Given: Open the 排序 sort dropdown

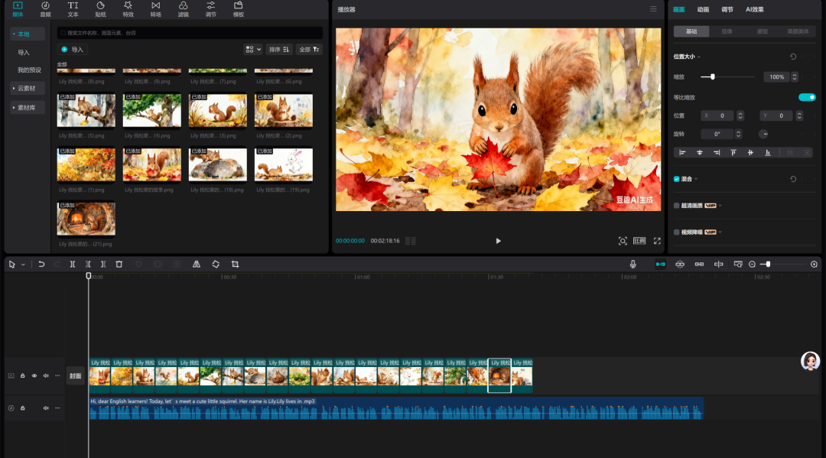Looking at the screenshot, I should pos(279,49).
